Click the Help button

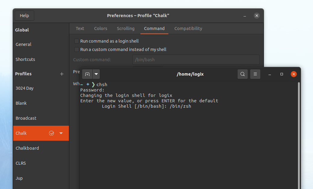(25, 16)
